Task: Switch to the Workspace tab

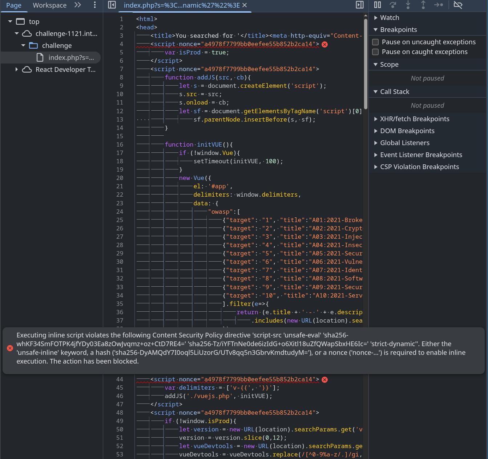Action: (49, 5)
